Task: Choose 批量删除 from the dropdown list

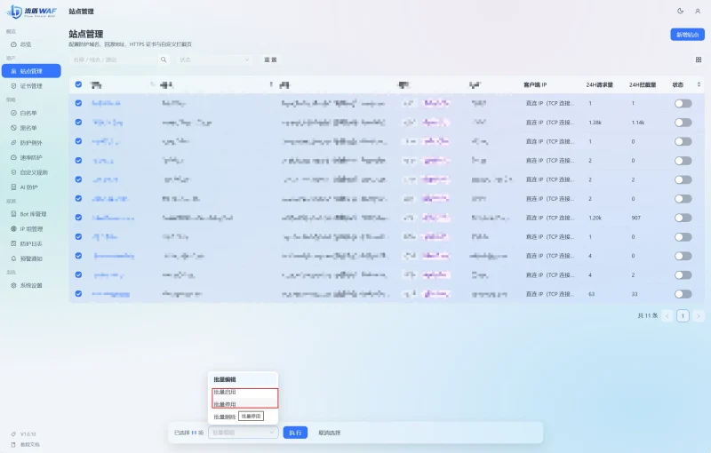Action: coord(225,417)
